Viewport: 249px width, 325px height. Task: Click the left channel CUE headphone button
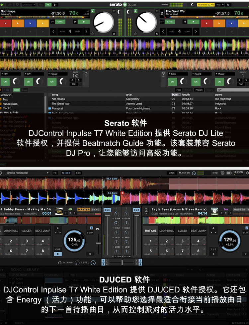107,210
